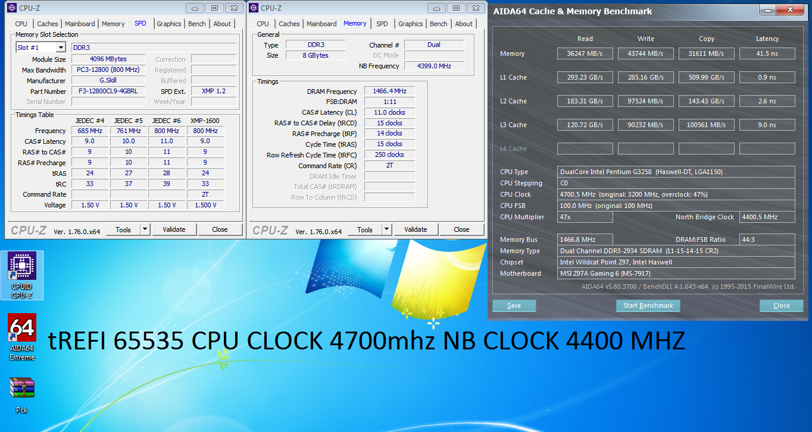Screen dimensions: 812x432
Task: Open About tab in right CPU-Z window
Action: pyautogui.click(x=464, y=24)
